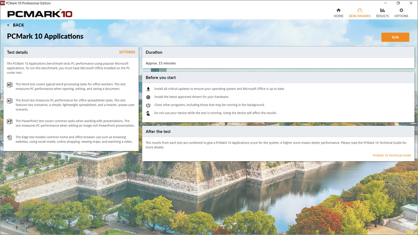Click the RESULTS bar chart icon
This screenshot has width=418, height=235.
tap(382, 10)
